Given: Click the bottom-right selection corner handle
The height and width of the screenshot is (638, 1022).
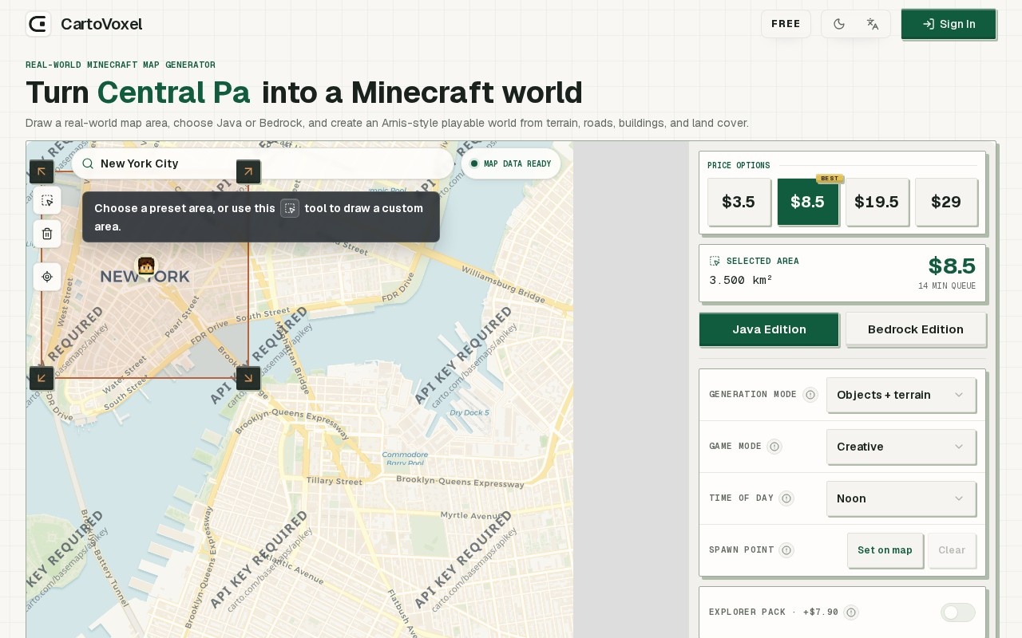Looking at the screenshot, I should coord(248,378).
